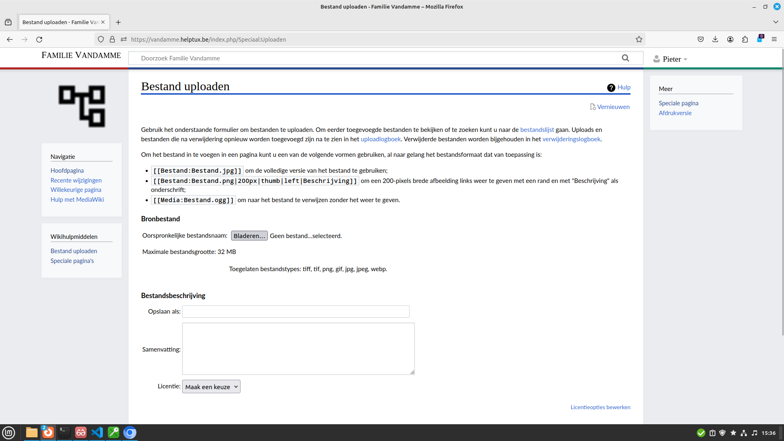Open the terminal from the taskbar
The image size is (784, 441).
pos(64,432)
